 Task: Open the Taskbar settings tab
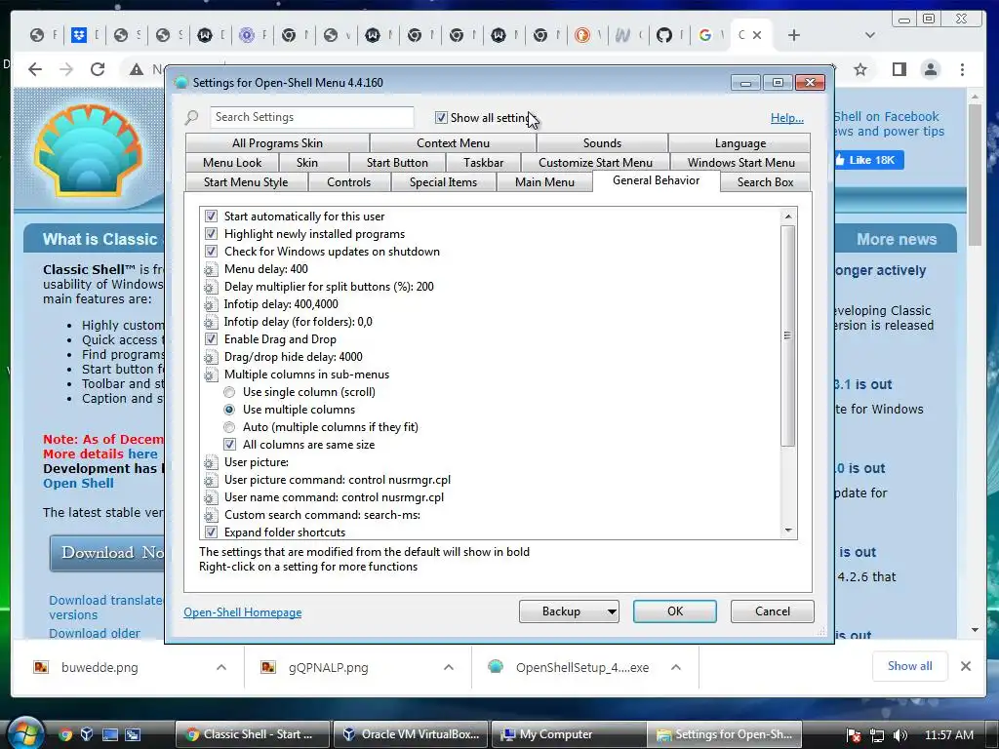click(484, 163)
